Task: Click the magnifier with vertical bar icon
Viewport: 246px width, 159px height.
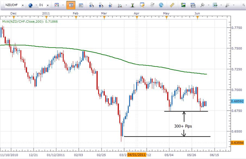Action: tap(120, 6)
